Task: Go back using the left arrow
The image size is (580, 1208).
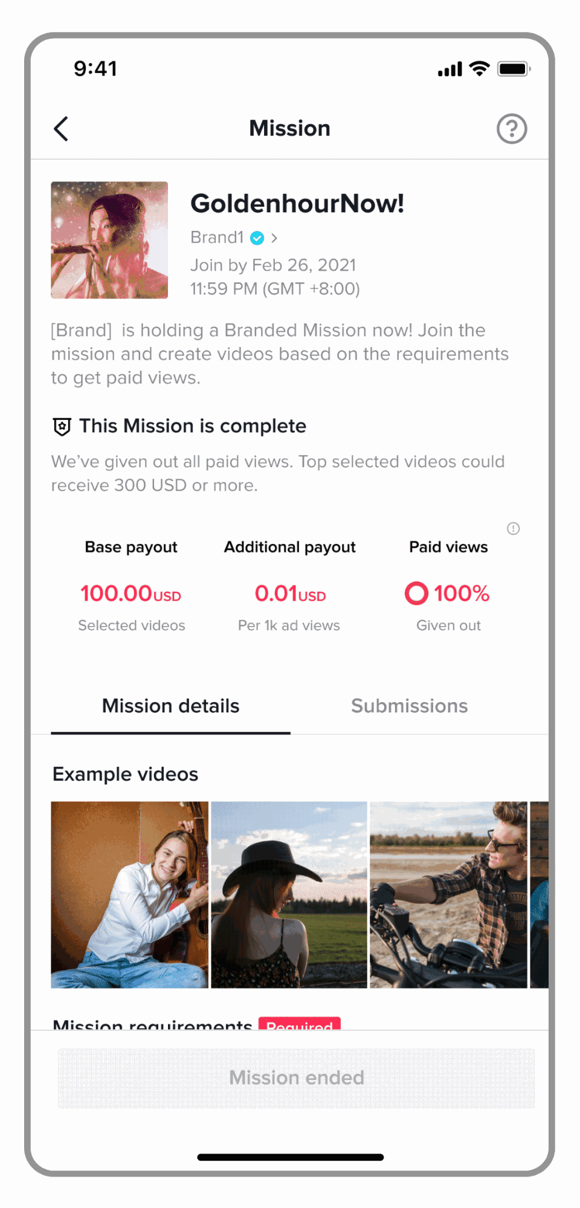Action: tap(61, 129)
